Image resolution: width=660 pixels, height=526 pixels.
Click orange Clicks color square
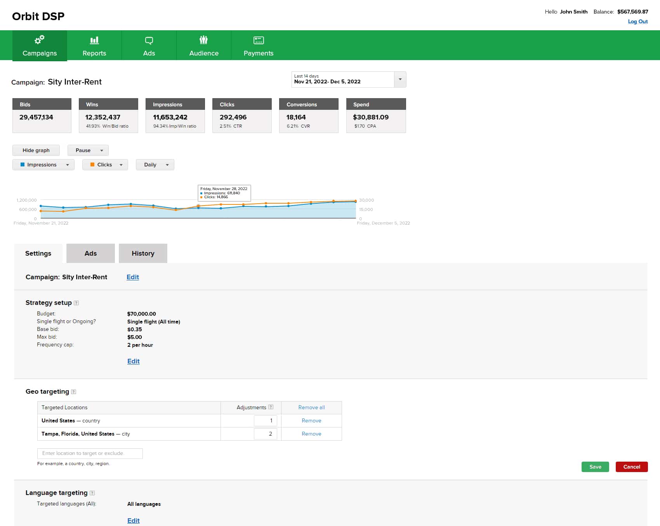tap(92, 164)
